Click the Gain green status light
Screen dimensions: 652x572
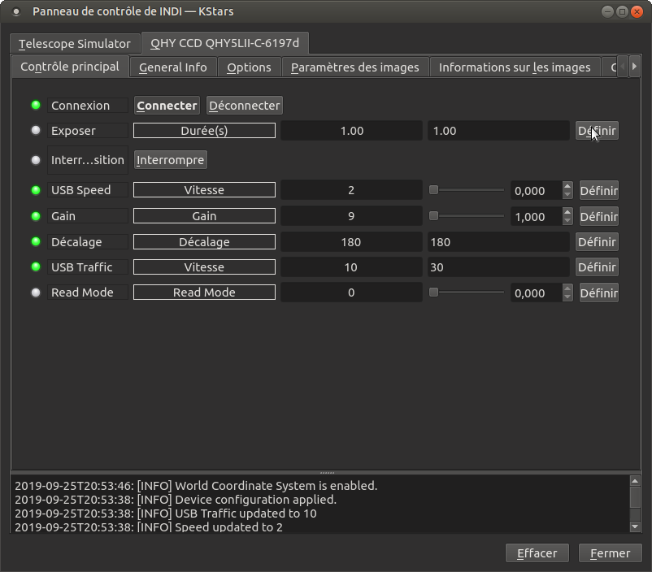coord(36,216)
